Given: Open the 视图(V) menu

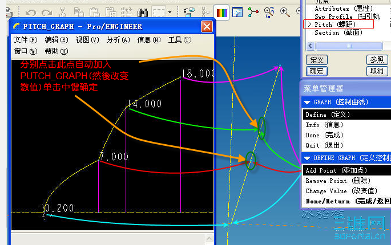Looking at the screenshot, I should [x=87, y=40].
